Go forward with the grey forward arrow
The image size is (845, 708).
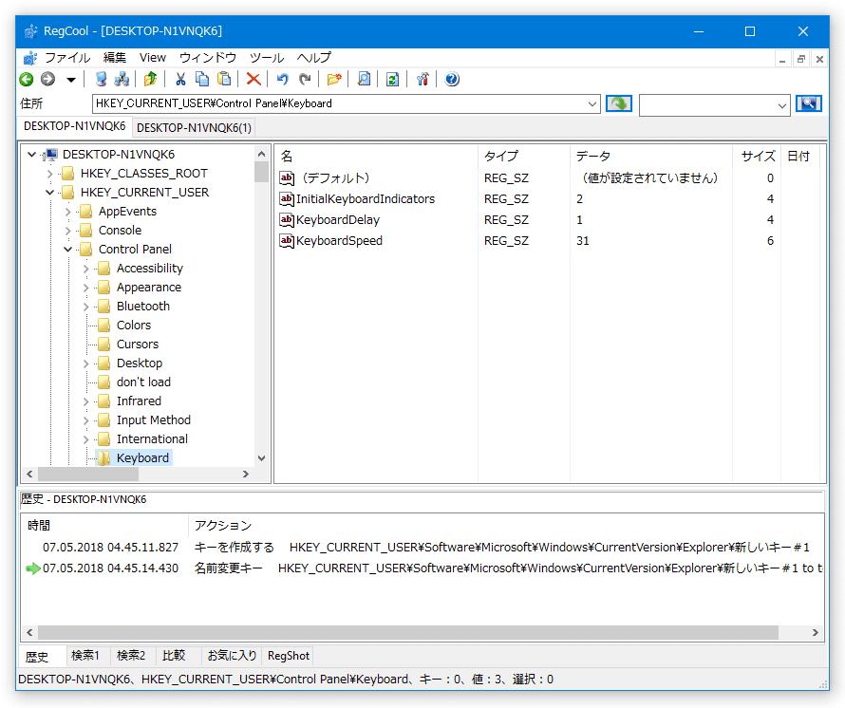48,80
